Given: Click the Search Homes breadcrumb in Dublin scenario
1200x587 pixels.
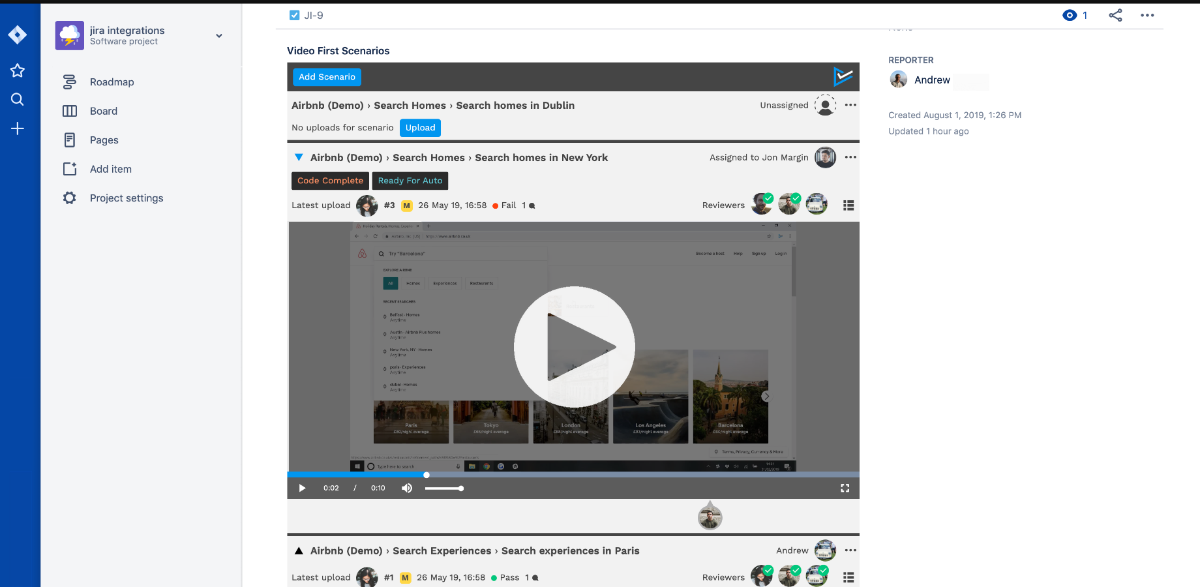Looking at the screenshot, I should [x=410, y=106].
